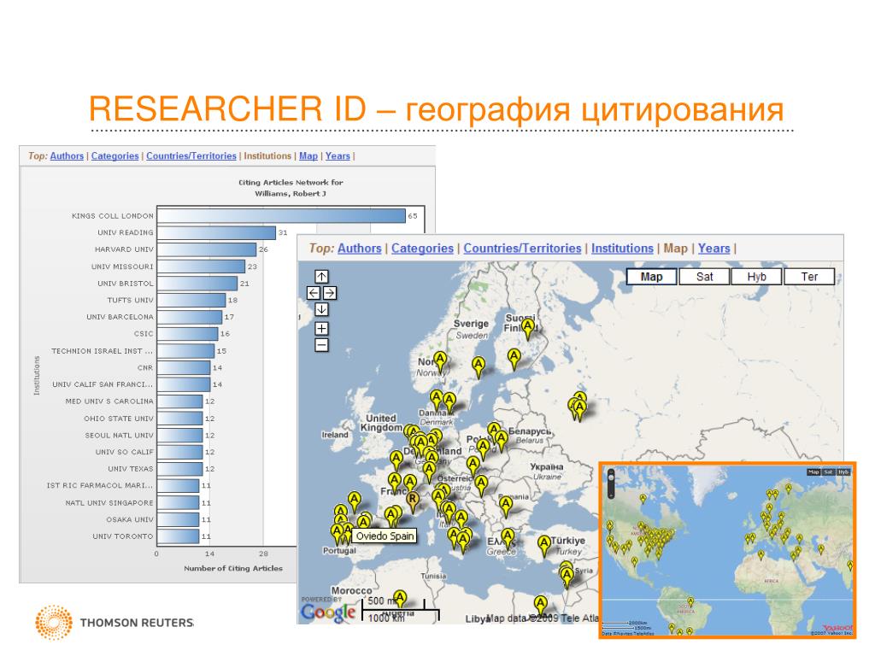Click the Google logo on the map
875x656 pixels.
(x=328, y=612)
